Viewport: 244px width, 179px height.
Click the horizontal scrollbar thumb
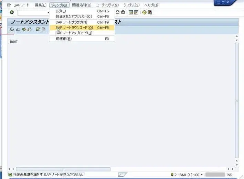[x=63, y=169]
